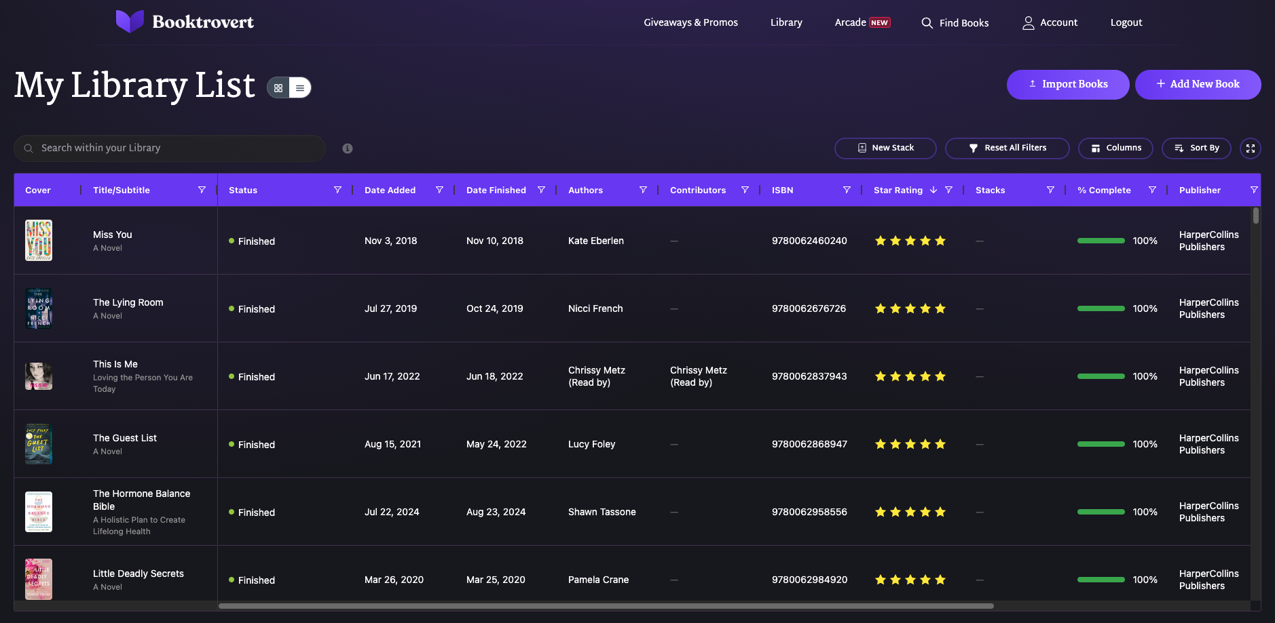Select author Pamela Crane
1275x623 pixels.
click(598, 580)
